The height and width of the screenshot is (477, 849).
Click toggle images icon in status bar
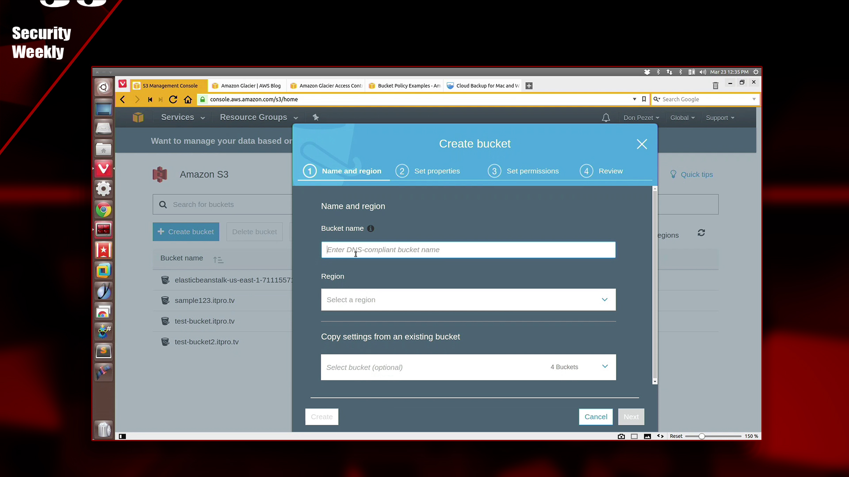click(x=647, y=436)
